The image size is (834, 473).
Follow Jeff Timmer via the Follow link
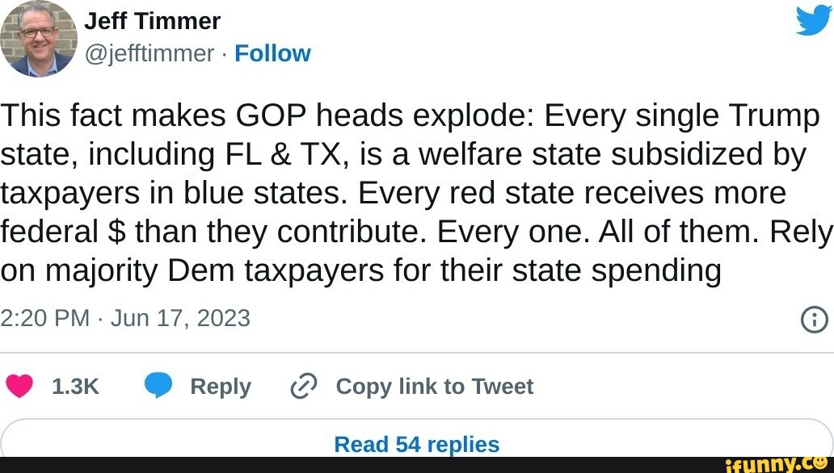pyautogui.click(x=272, y=53)
